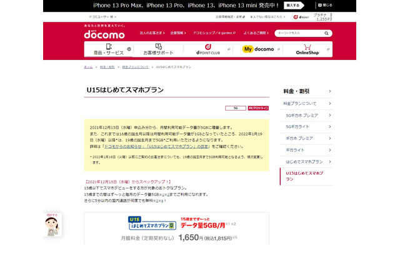Expand the 商品・サービス dropdown arrow
The width and height of the screenshot is (400, 266).
(x=129, y=49)
